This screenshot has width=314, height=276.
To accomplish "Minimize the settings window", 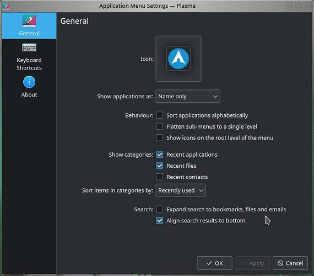I will [x=289, y=7].
